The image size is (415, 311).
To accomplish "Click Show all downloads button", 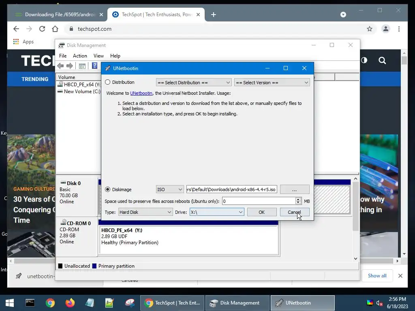I will (377, 275).
